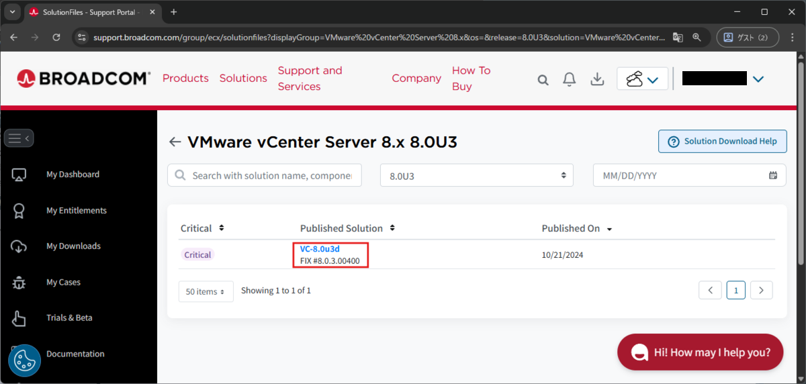Click the solution search input field
806x384 pixels.
tap(265, 175)
